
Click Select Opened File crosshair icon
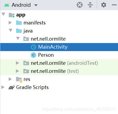tap(80, 5)
